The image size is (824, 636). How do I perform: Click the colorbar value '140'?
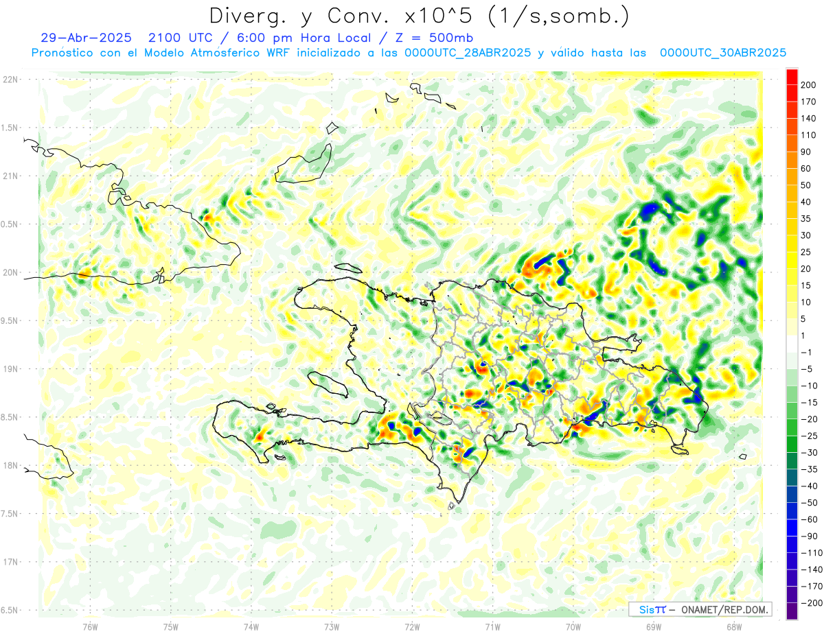pos(809,118)
